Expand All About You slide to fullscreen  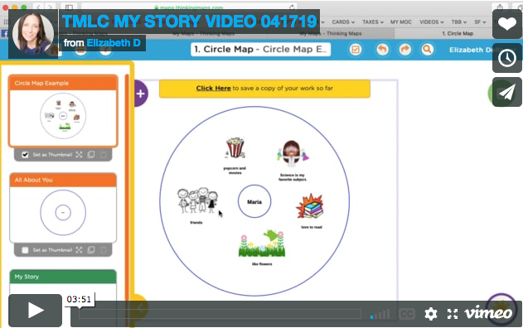pos(79,250)
